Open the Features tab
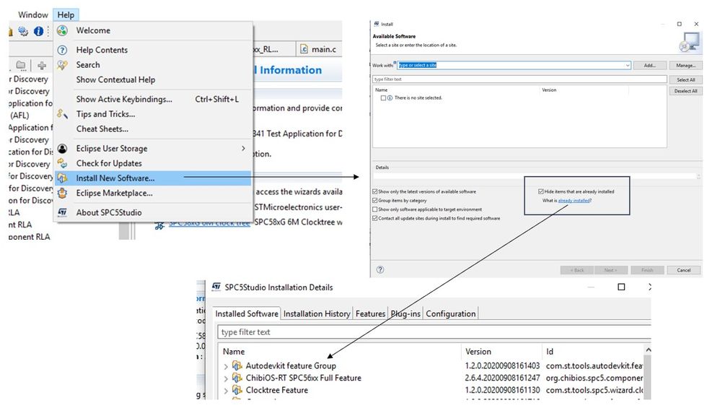The height and width of the screenshot is (408, 720). tap(370, 313)
